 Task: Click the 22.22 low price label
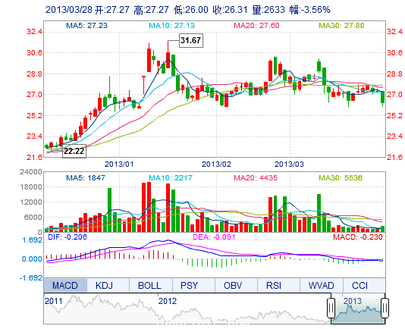(x=74, y=151)
